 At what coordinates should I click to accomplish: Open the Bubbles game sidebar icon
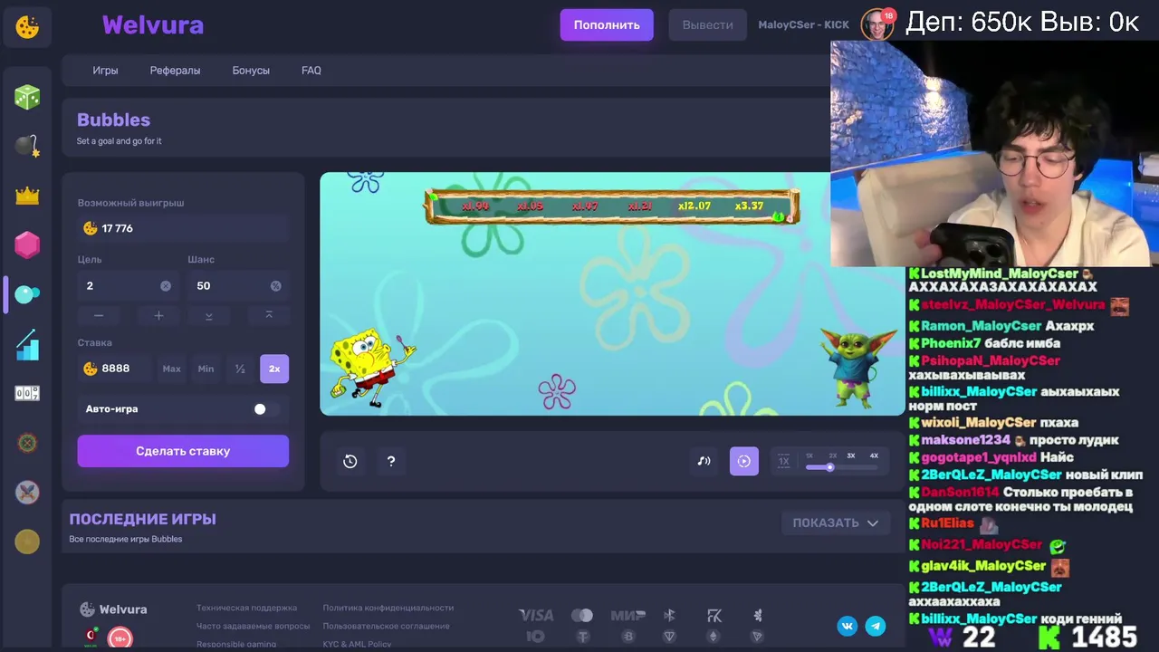pyautogui.click(x=27, y=294)
